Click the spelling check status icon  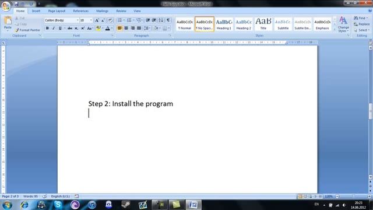click(44, 197)
